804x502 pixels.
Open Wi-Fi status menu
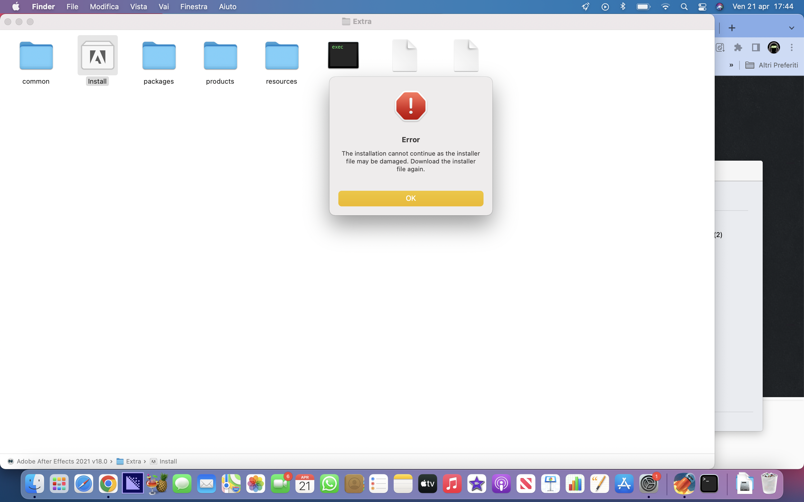(665, 7)
